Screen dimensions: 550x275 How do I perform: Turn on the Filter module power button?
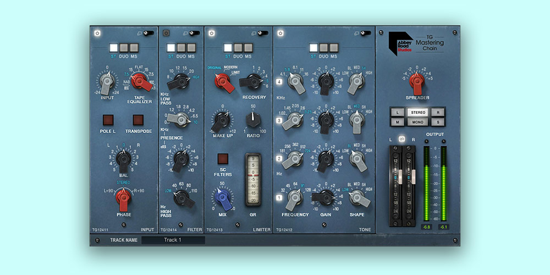point(166,34)
